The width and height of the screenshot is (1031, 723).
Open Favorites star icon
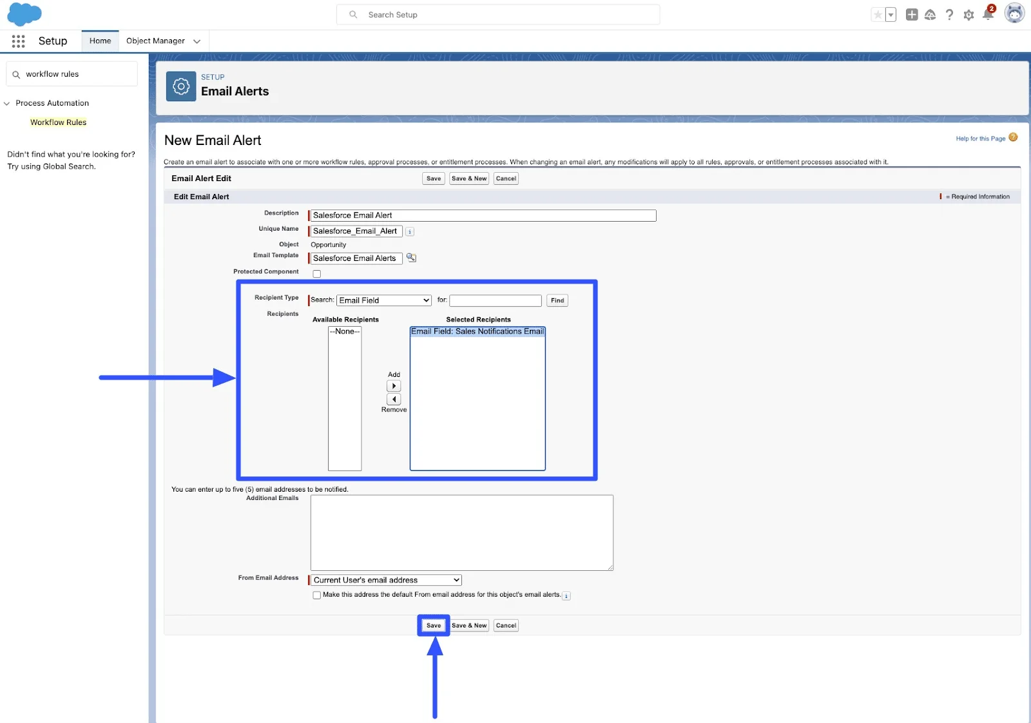(877, 15)
